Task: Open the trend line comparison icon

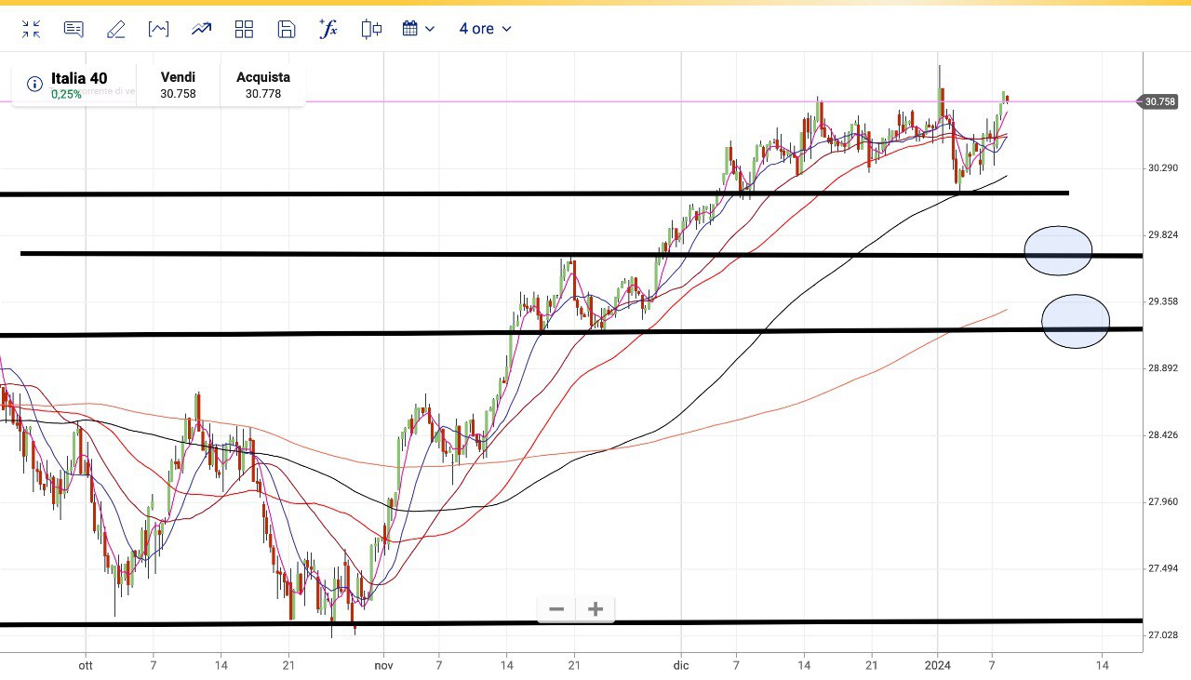Action: click(x=201, y=29)
